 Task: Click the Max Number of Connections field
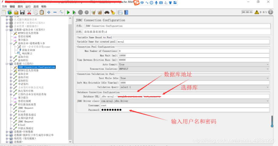[194, 51]
